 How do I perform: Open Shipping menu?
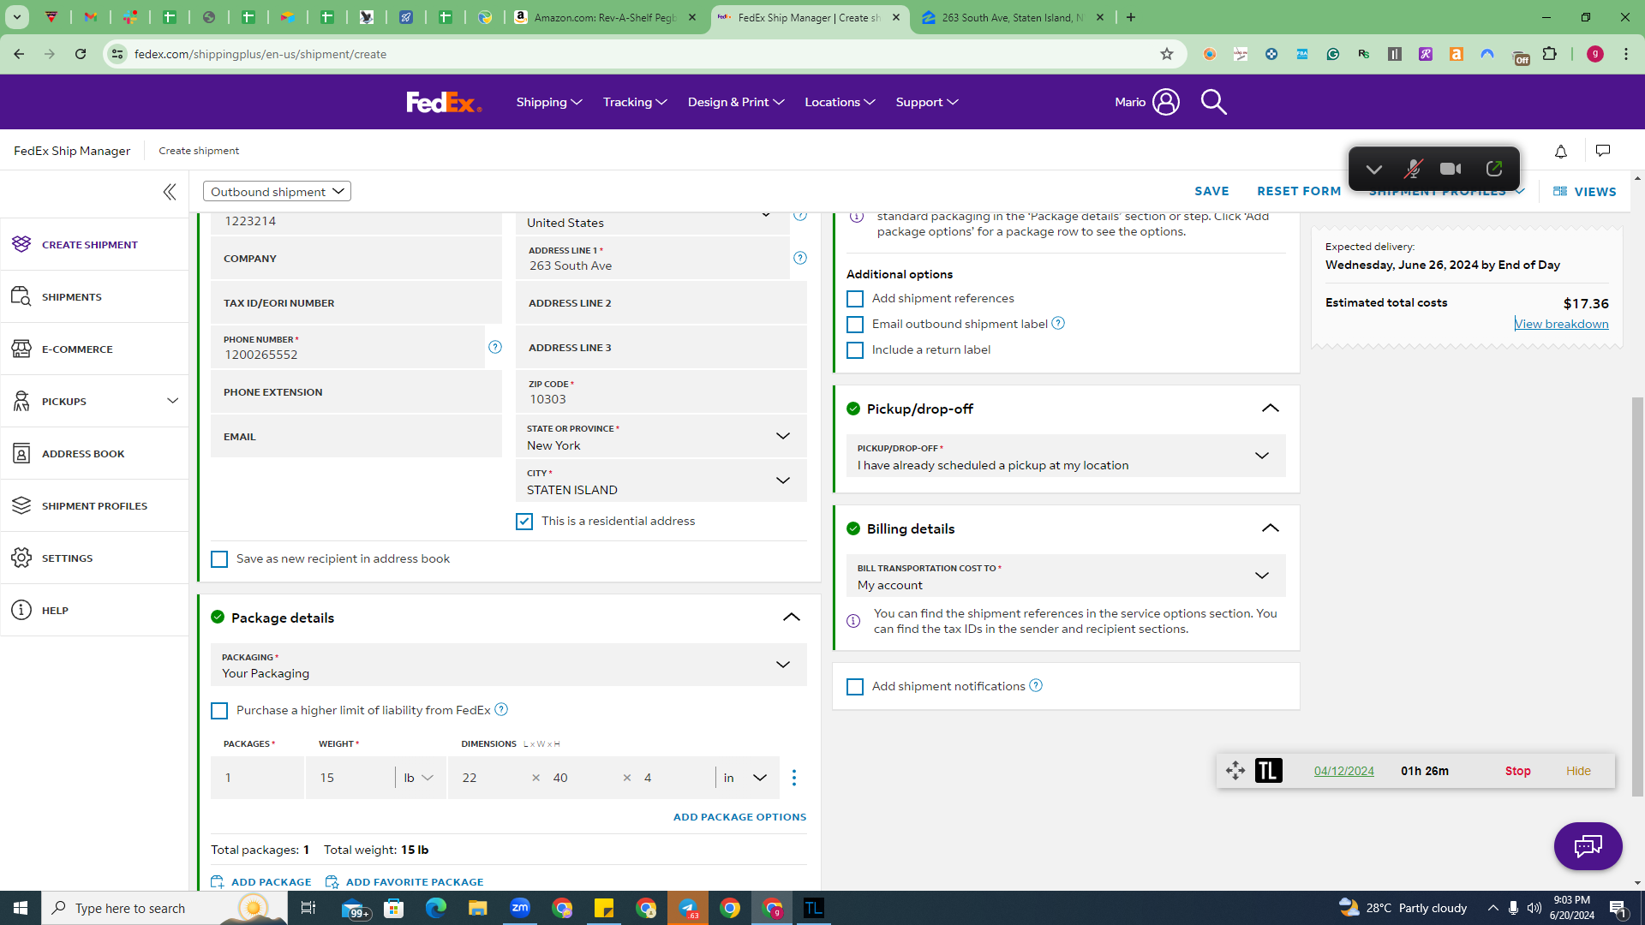click(549, 102)
